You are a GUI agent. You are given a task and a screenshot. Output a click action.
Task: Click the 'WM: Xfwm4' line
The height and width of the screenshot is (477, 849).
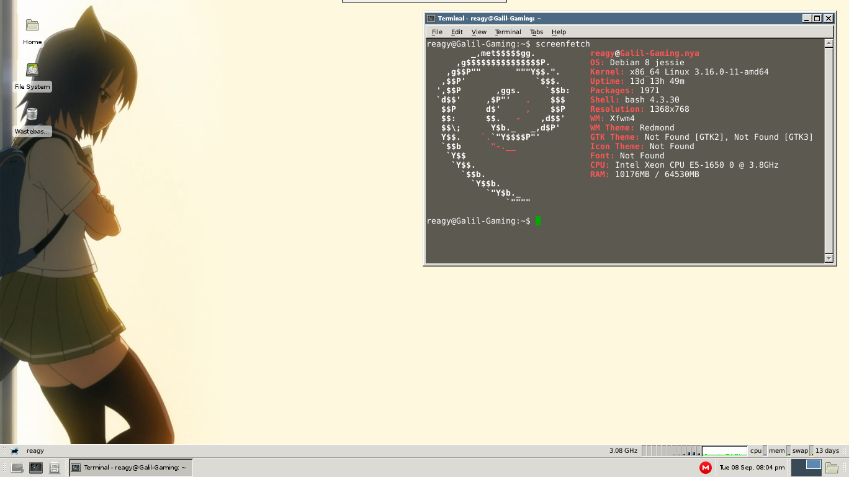[612, 119]
